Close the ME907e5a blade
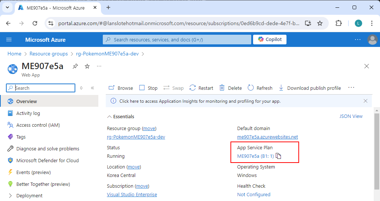Viewport: 380px width, 201px height. [366, 66]
